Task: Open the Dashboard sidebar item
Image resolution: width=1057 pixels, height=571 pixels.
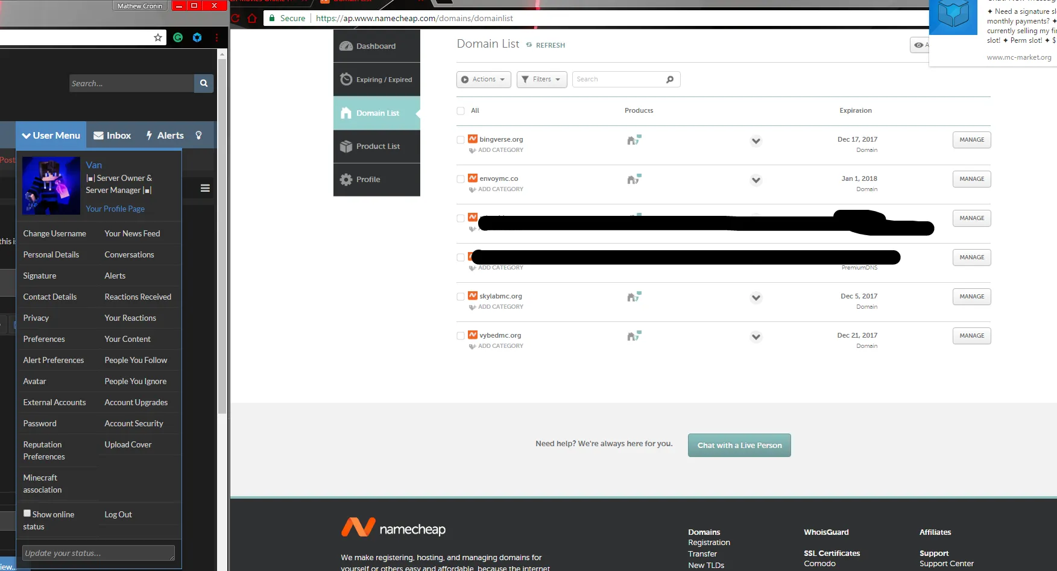Action: pyautogui.click(x=377, y=46)
